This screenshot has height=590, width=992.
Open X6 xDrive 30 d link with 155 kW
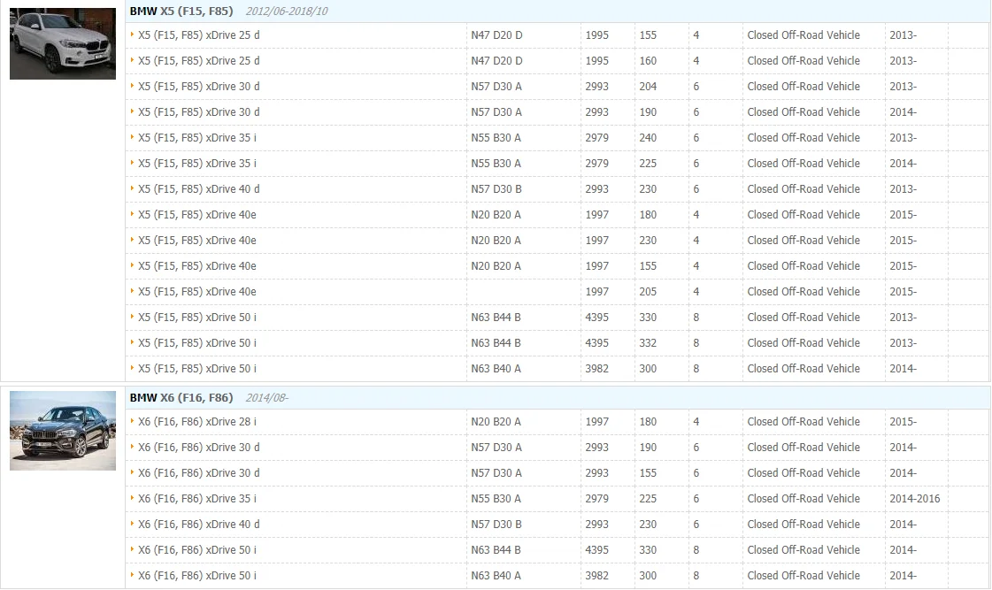[198, 473]
